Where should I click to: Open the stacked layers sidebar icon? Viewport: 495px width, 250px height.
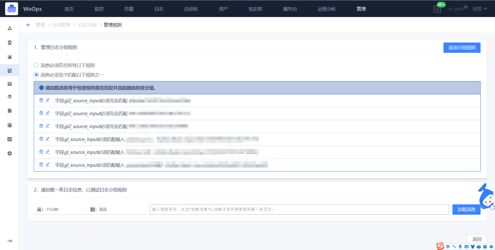click(x=10, y=97)
